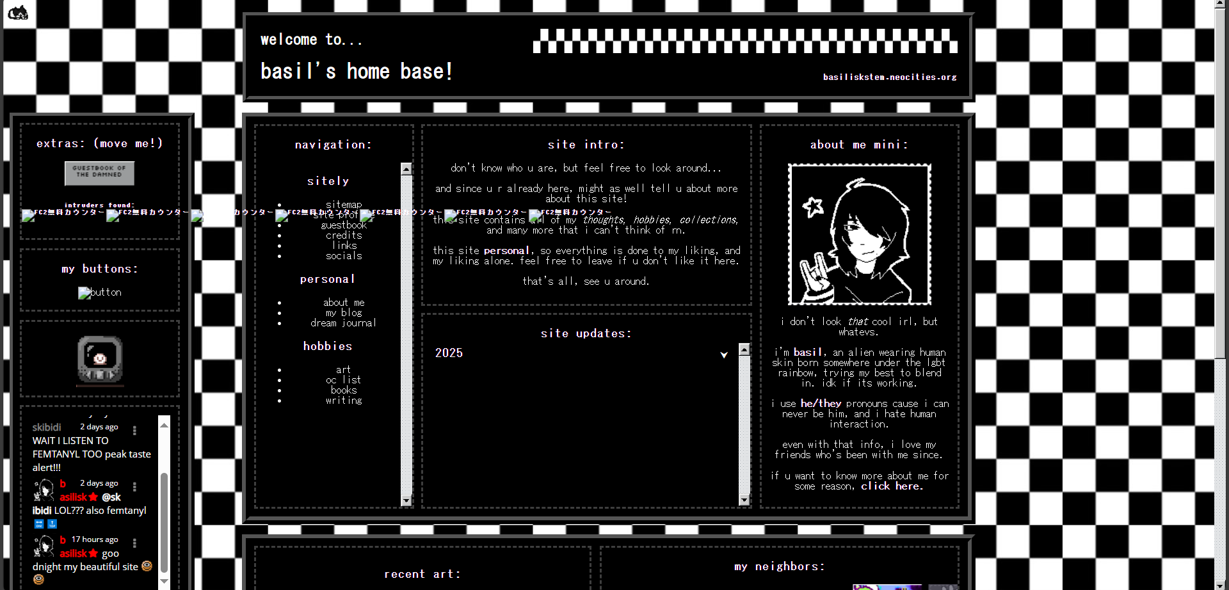Click the broken button image under my buttons
The image size is (1229, 590).
100,292
